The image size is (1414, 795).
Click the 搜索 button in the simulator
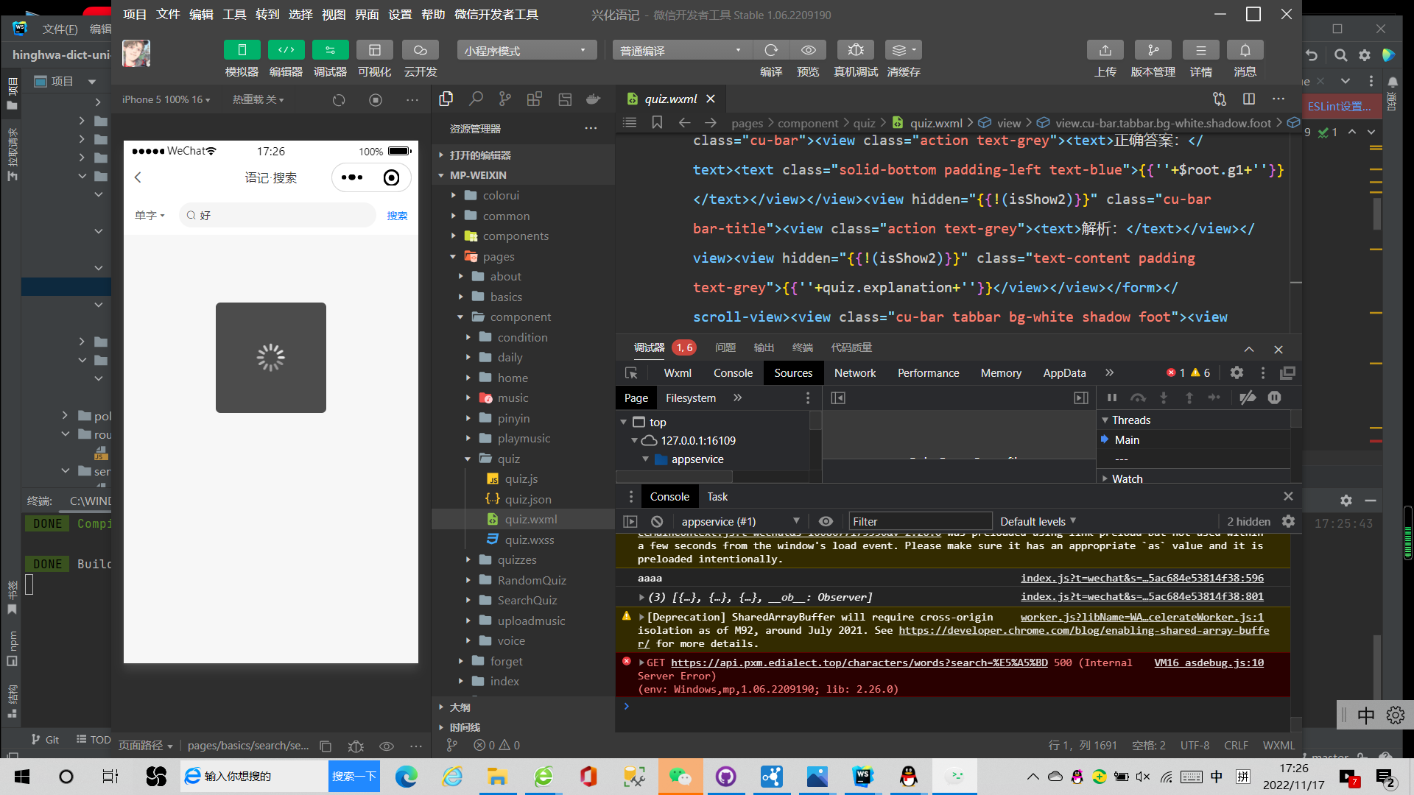[397, 215]
